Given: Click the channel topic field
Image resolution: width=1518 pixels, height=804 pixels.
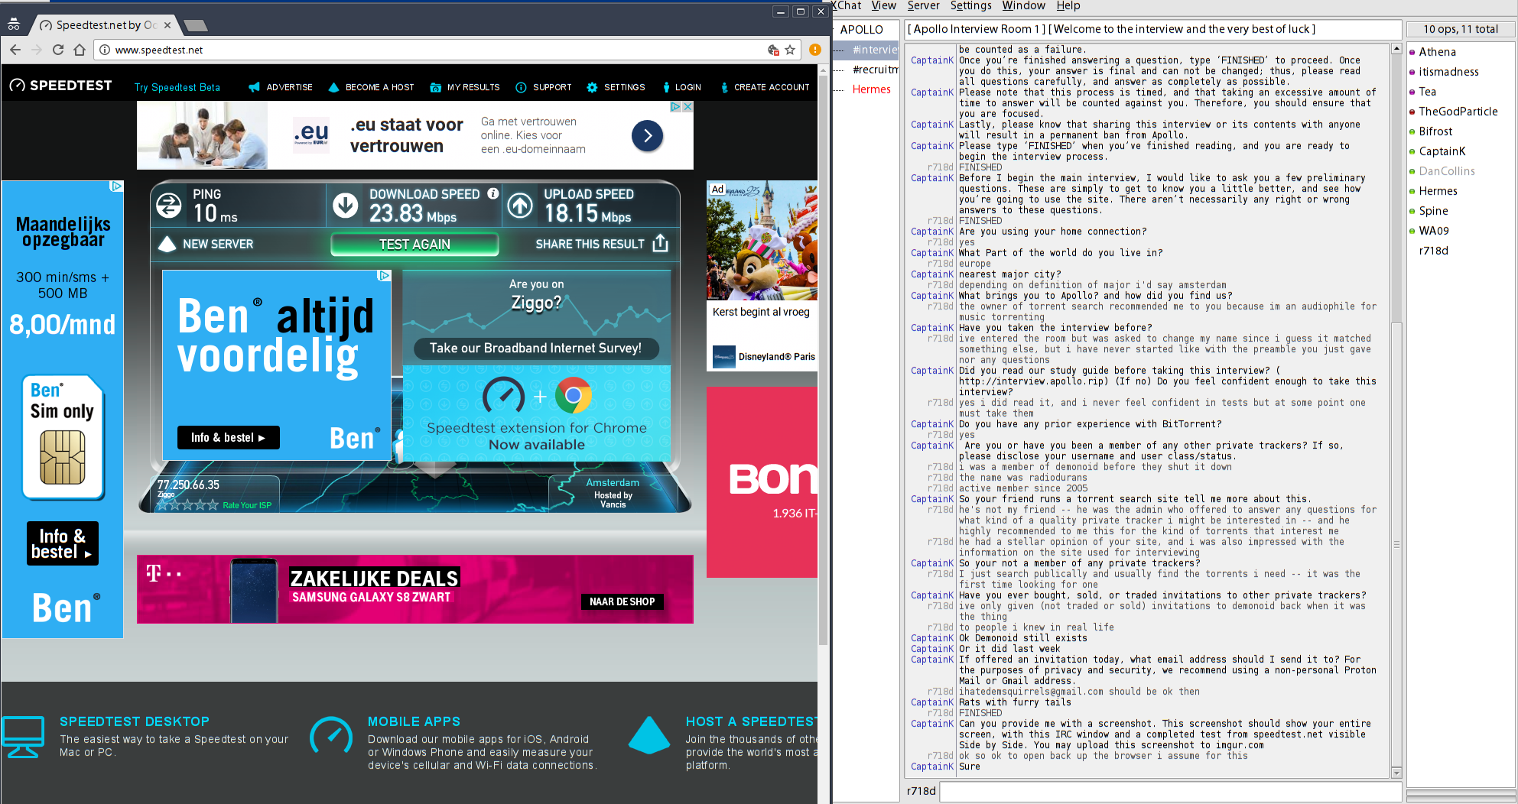Looking at the screenshot, I should [1152, 29].
